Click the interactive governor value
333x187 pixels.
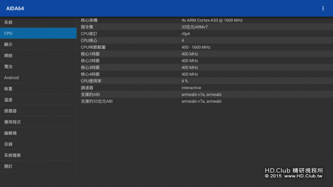pos(191,88)
